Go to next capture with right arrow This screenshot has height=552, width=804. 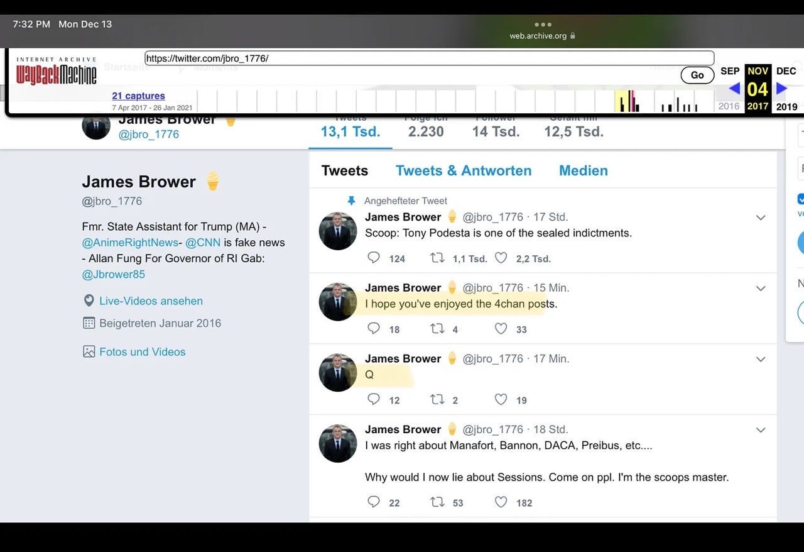click(x=781, y=89)
